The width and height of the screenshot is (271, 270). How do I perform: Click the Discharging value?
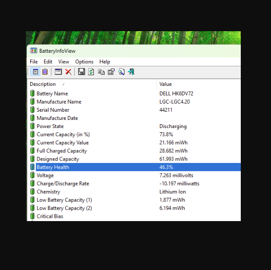(x=173, y=126)
